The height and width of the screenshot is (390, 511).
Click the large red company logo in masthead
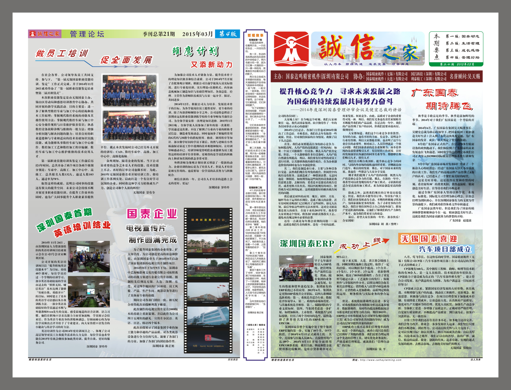pyautogui.click(x=291, y=49)
